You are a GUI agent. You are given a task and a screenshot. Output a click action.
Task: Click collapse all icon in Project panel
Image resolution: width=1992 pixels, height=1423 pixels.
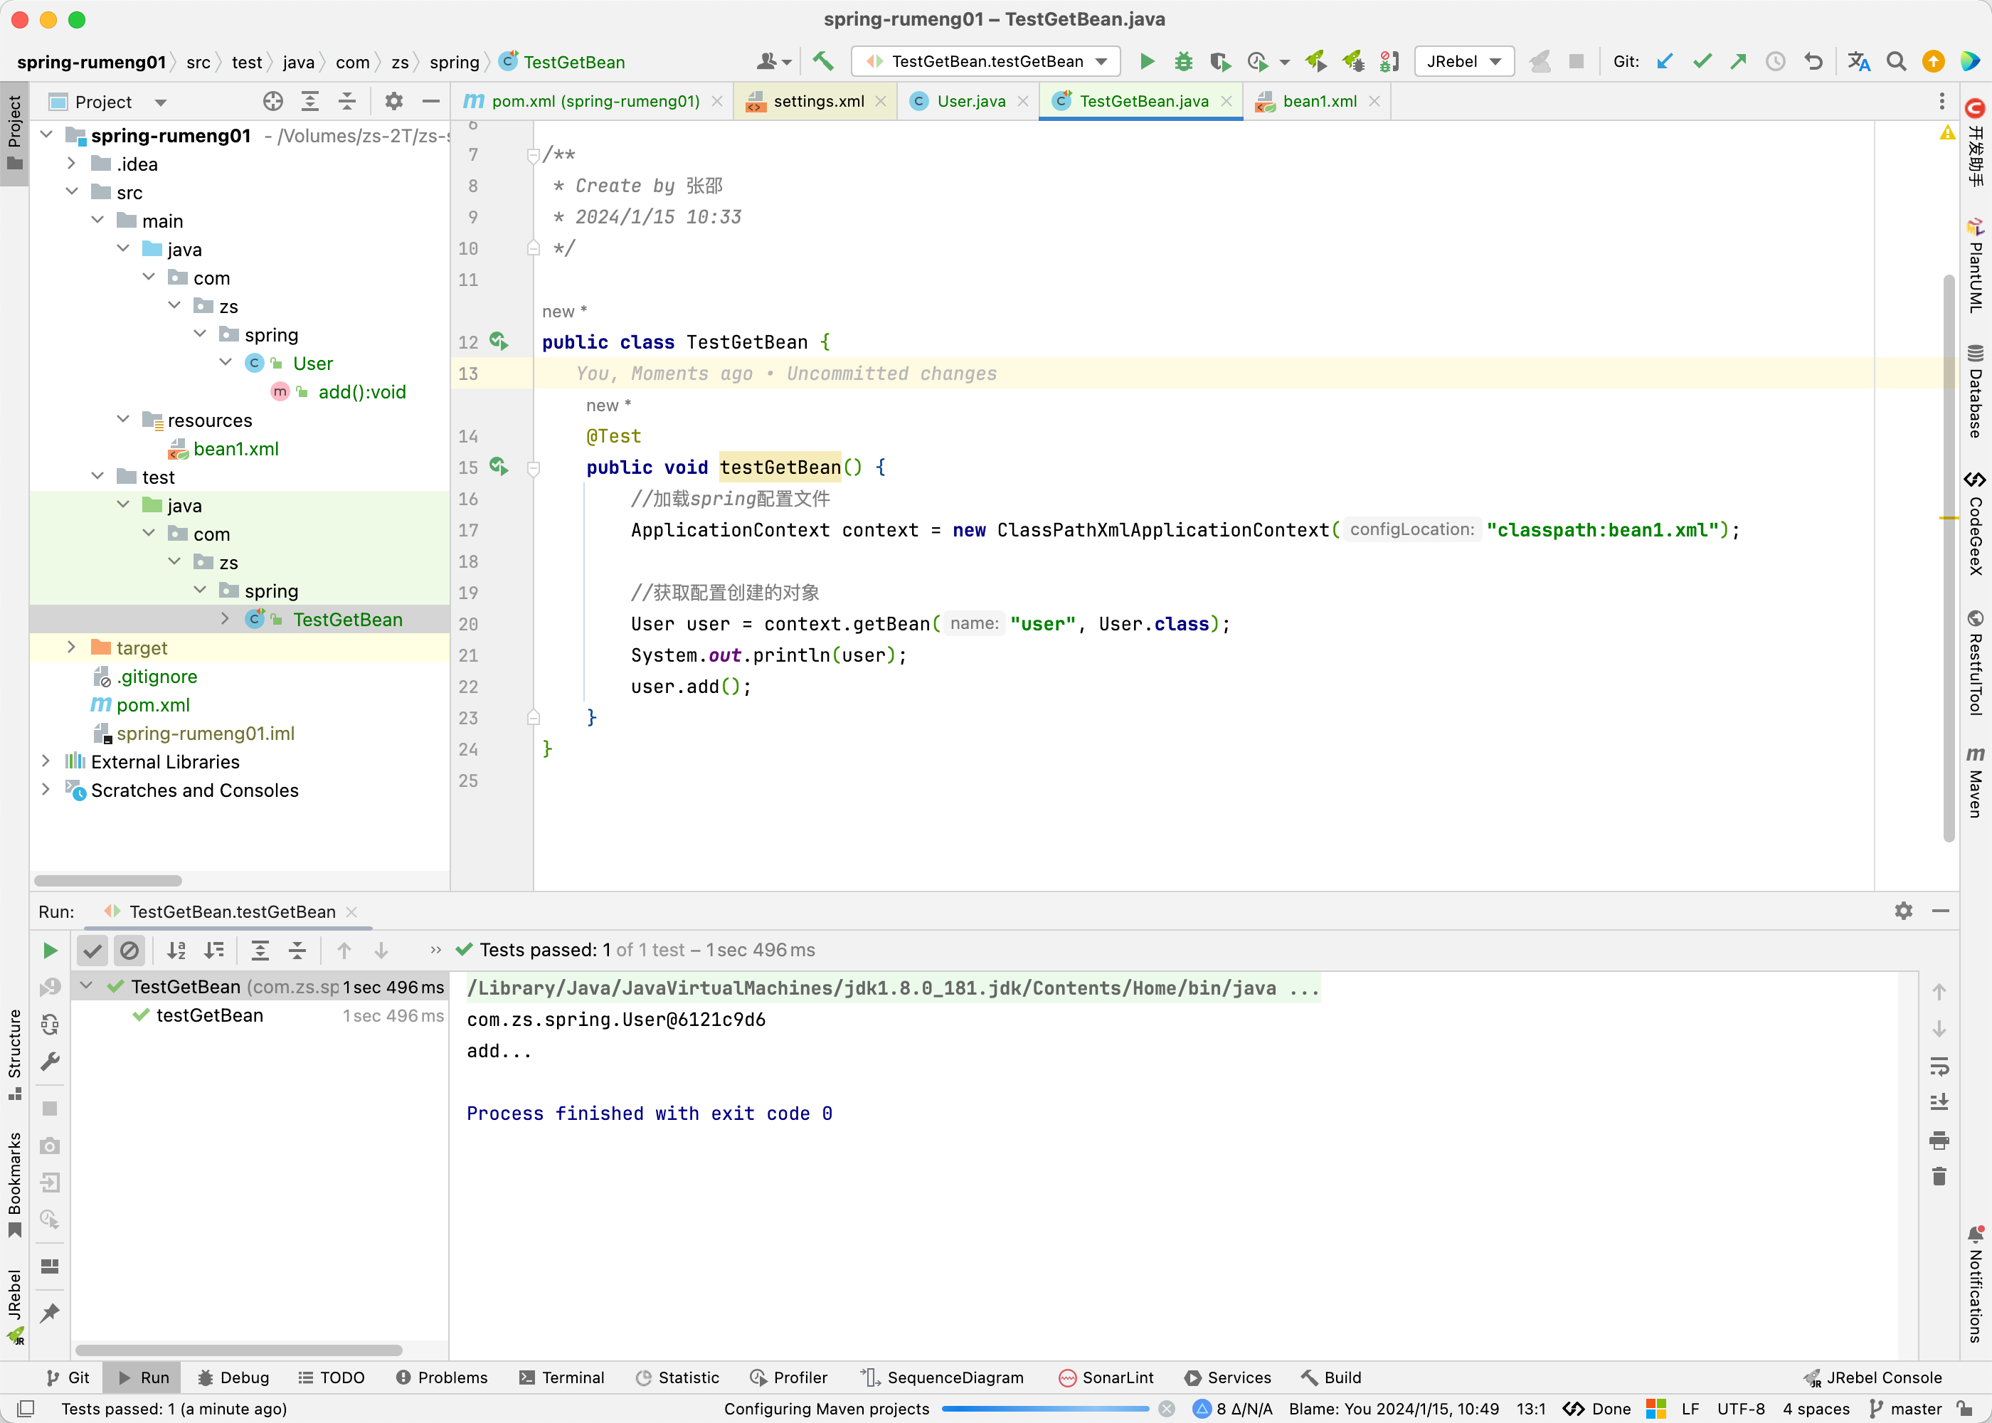coord(347,102)
